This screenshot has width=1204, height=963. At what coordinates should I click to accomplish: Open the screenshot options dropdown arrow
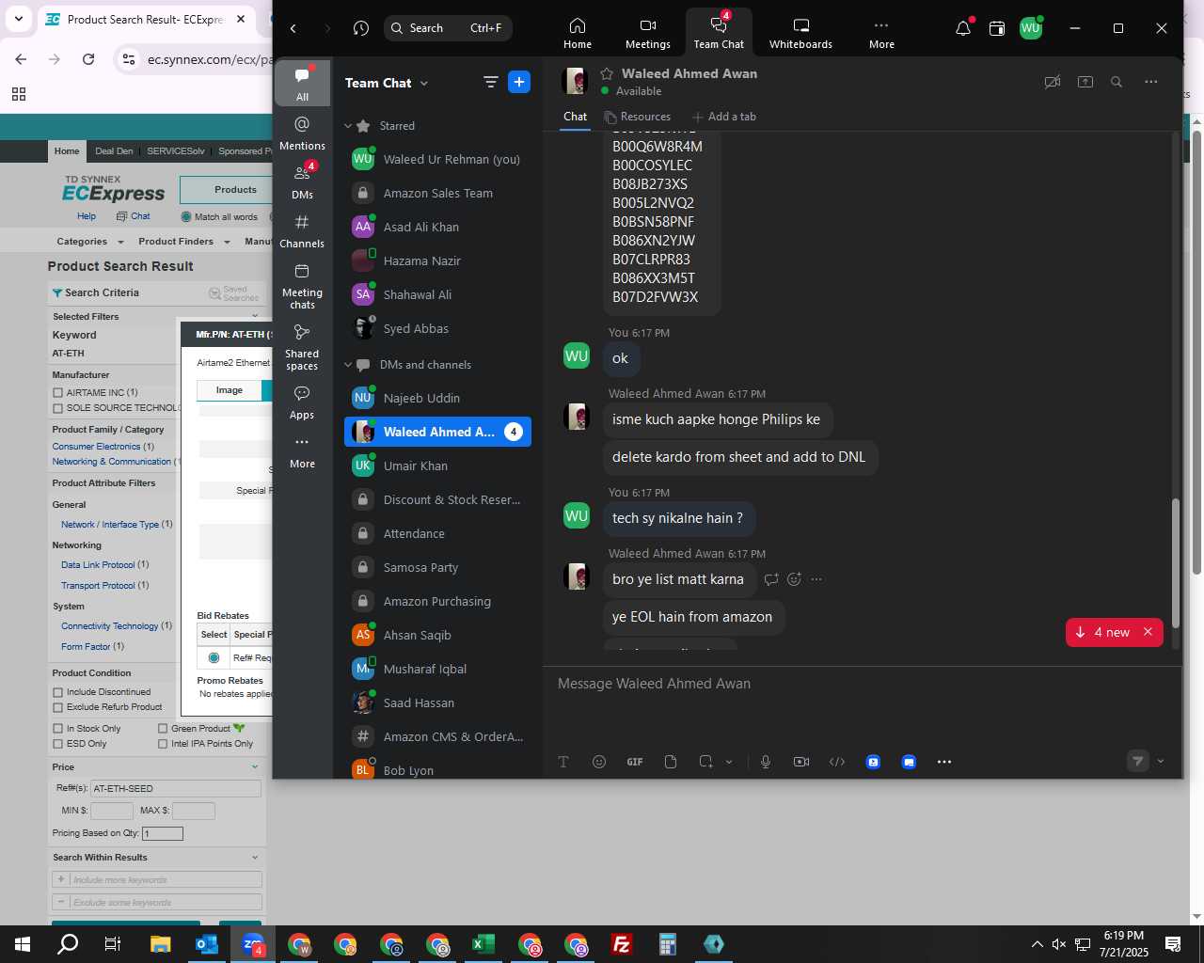click(x=729, y=762)
